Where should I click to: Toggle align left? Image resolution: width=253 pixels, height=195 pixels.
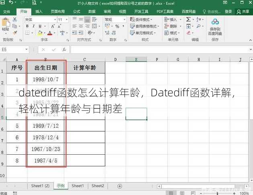[x=75, y=26]
